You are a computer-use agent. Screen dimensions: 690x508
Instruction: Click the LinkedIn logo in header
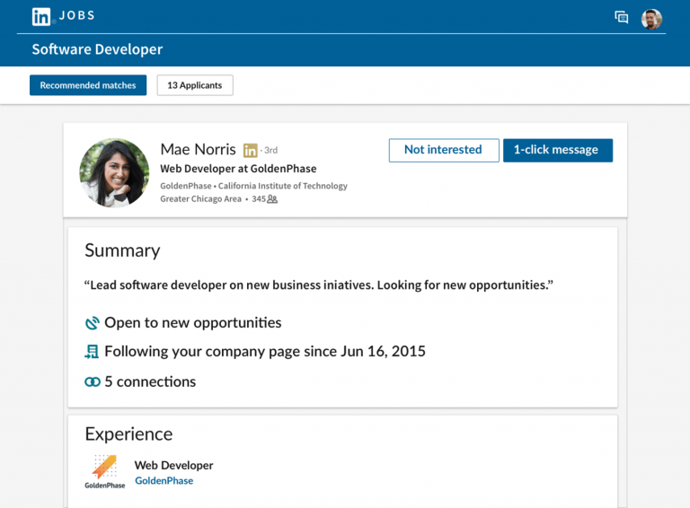pos(41,16)
